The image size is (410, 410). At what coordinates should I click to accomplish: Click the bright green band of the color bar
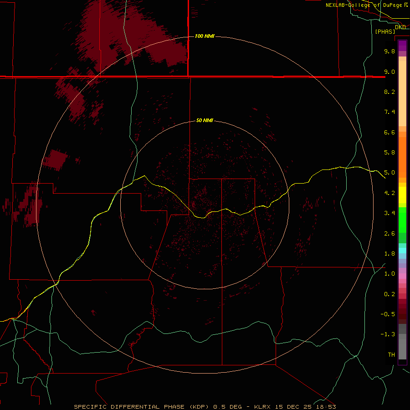(x=402, y=220)
